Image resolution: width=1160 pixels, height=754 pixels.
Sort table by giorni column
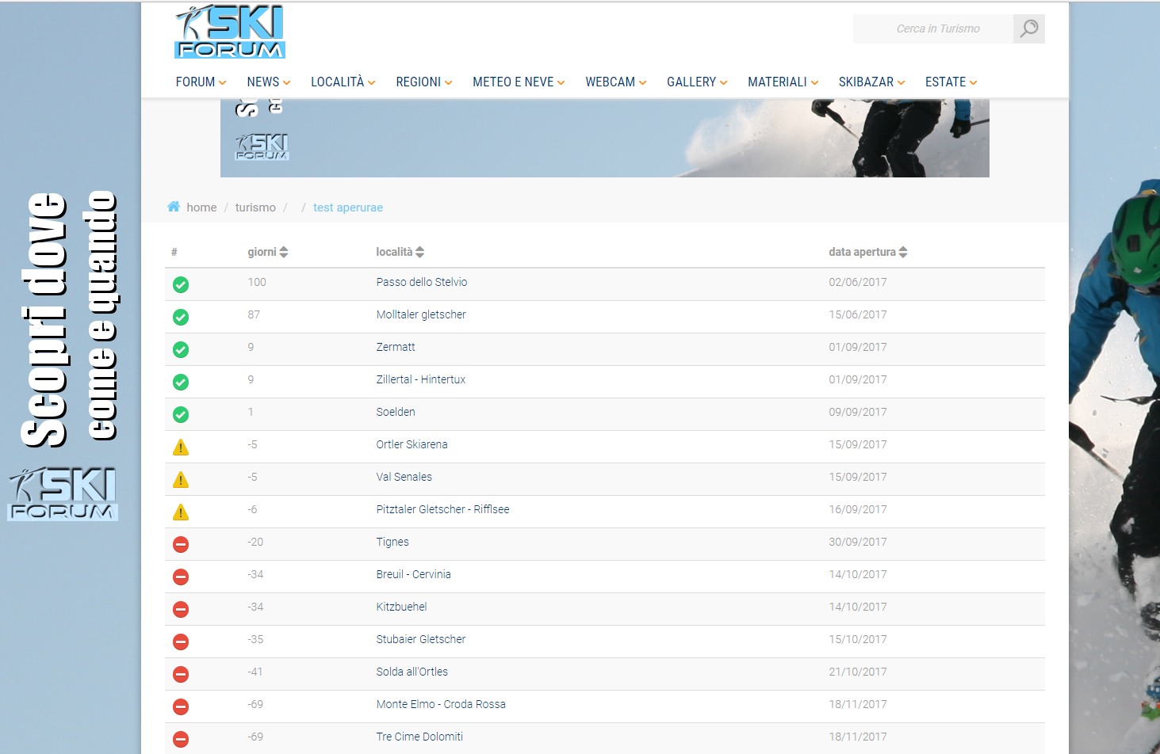point(268,252)
